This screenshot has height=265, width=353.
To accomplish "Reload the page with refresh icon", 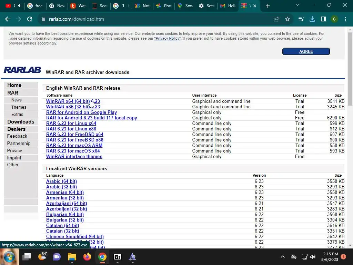I will [30, 19].
